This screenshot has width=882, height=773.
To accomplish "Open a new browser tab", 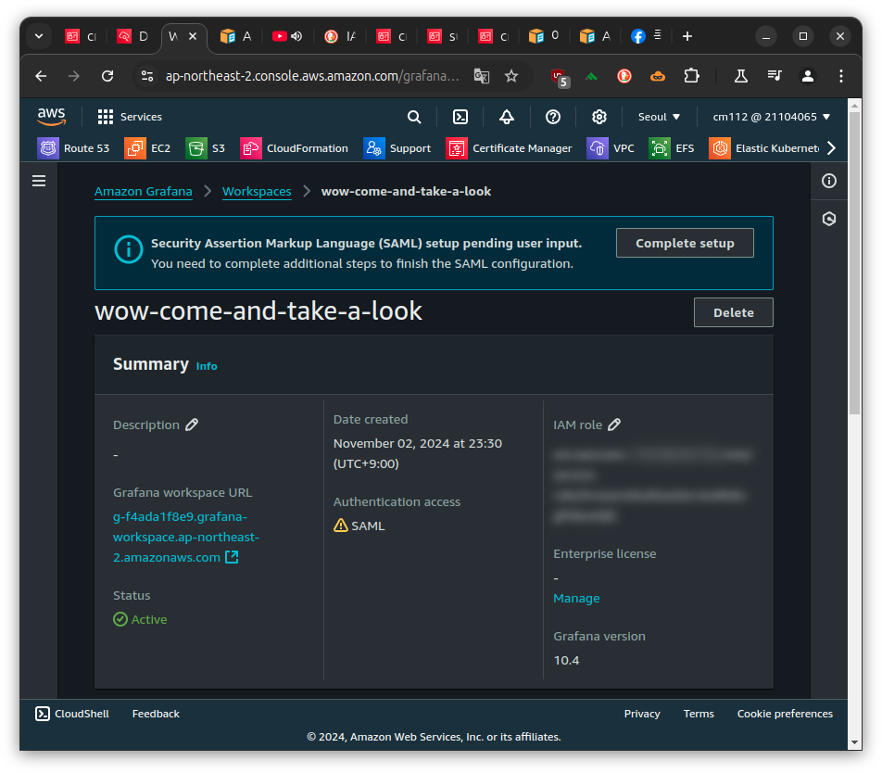I will (687, 36).
